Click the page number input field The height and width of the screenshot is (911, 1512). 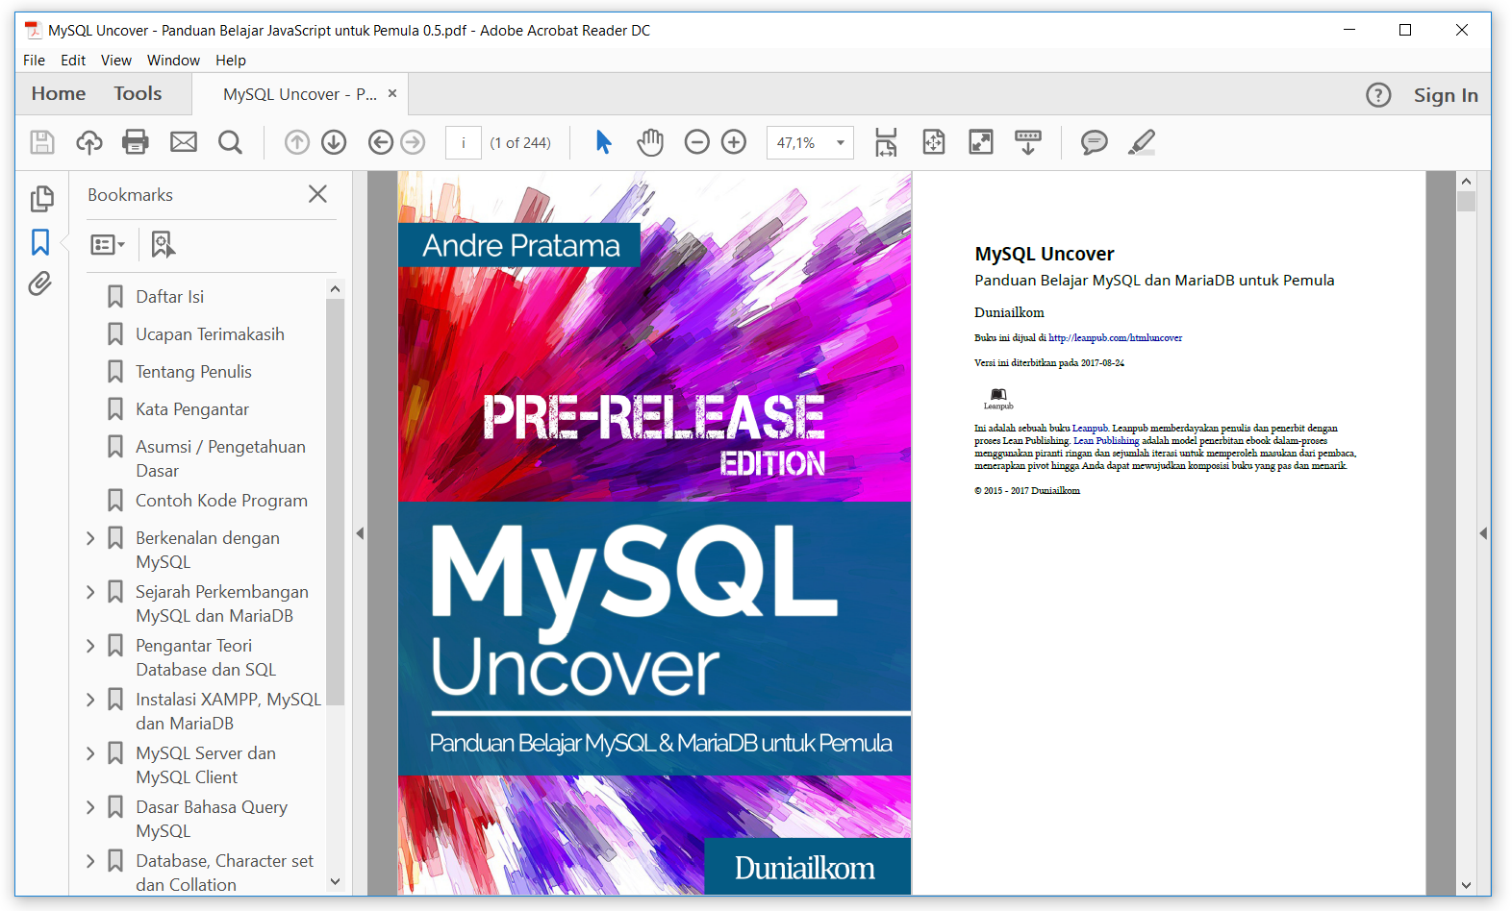[x=464, y=142]
